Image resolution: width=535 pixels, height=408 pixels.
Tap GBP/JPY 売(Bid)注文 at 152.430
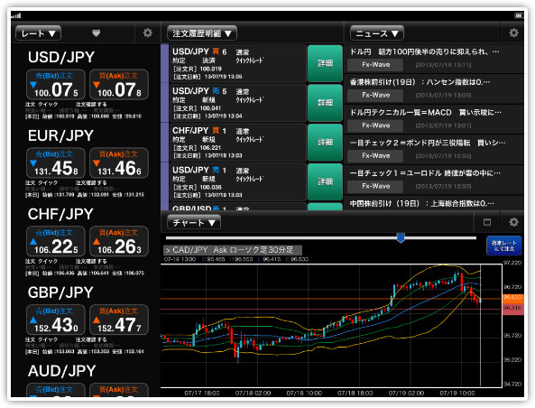[x=56, y=320]
